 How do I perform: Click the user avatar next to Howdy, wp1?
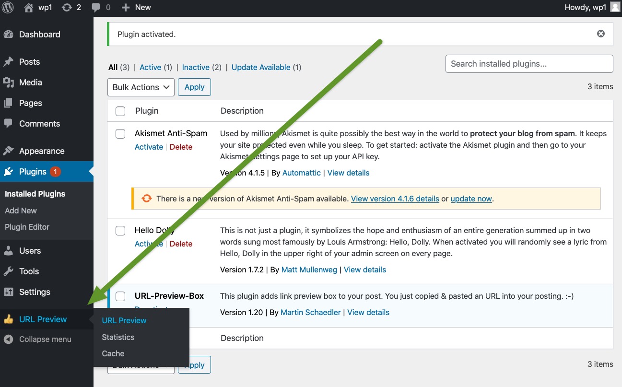click(x=614, y=7)
